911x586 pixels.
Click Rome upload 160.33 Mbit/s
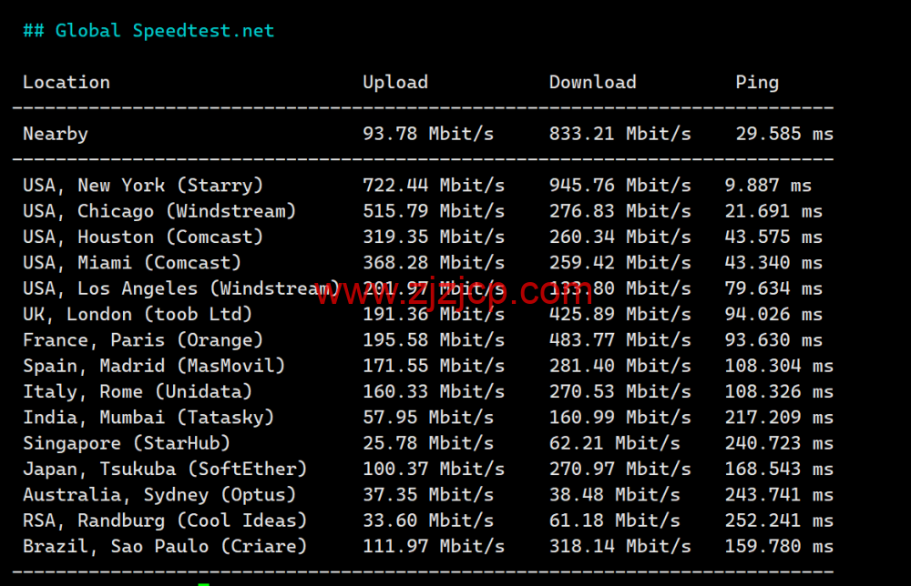[434, 392]
